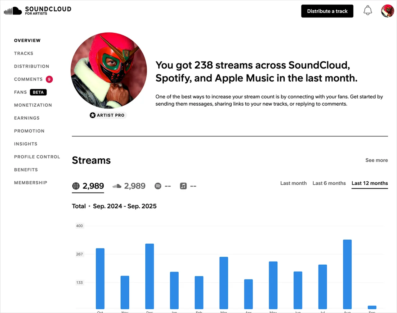
Task: Switch stats to Last 6 months view
Action: click(329, 183)
